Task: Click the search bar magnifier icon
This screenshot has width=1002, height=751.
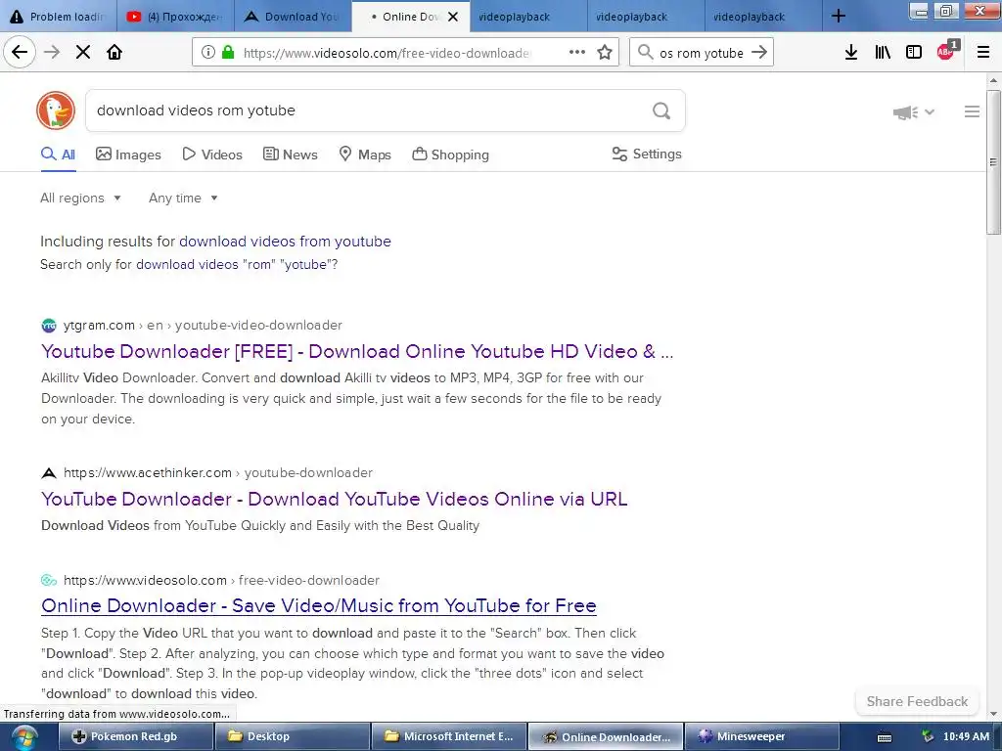Action: coord(646,53)
